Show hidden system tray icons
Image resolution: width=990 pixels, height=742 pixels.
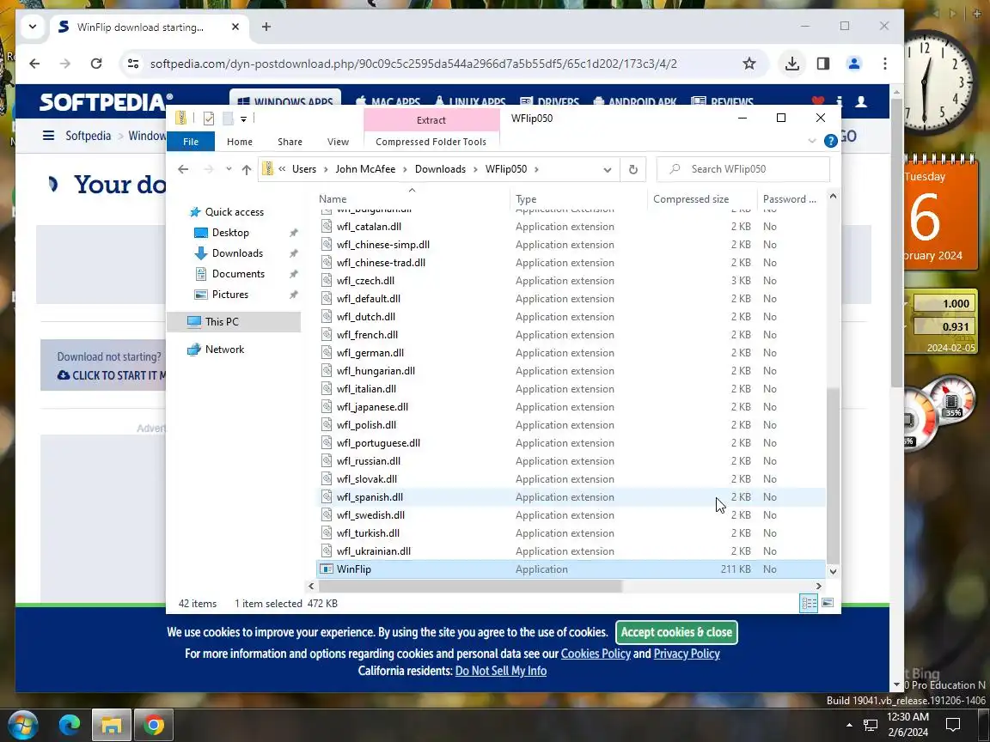849,725
